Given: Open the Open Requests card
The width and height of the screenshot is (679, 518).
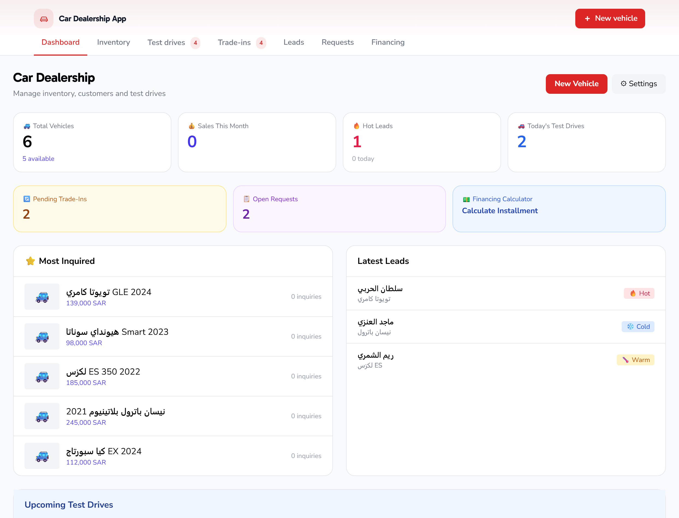Looking at the screenshot, I should tap(339, 209).
